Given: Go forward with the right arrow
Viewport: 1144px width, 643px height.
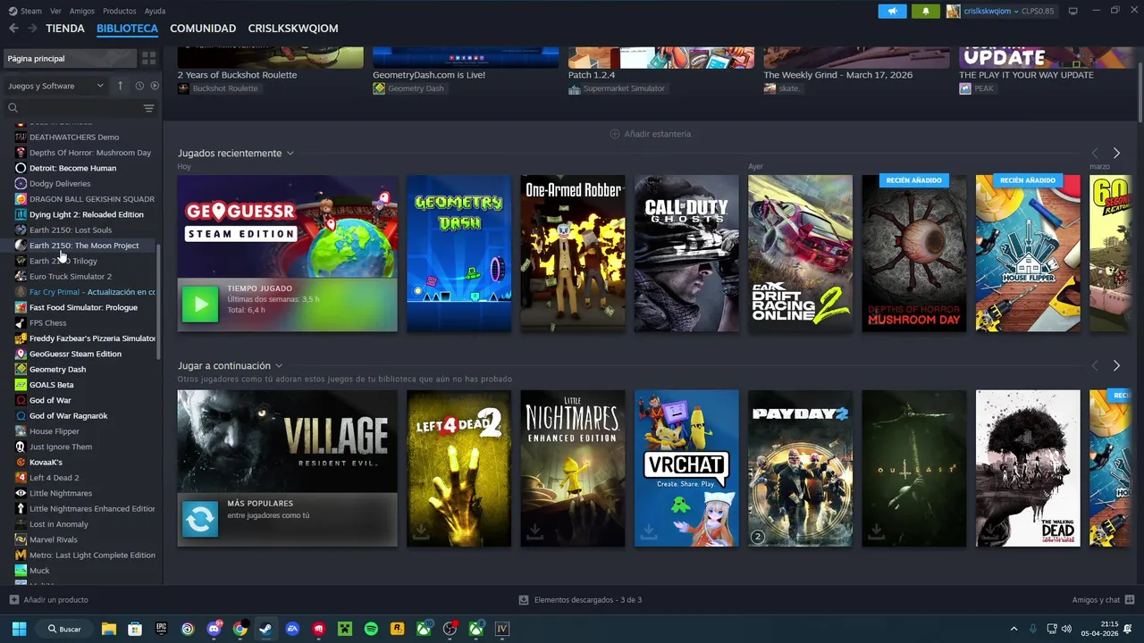Looking at the screenshot, I should (x=32, y=29).
